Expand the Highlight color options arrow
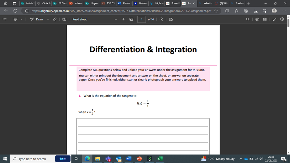This screenshot has width=290, height=163. pyautogui.click(x=21, y=19)
